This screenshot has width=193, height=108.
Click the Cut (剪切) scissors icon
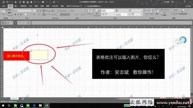(x=7, y=10)
